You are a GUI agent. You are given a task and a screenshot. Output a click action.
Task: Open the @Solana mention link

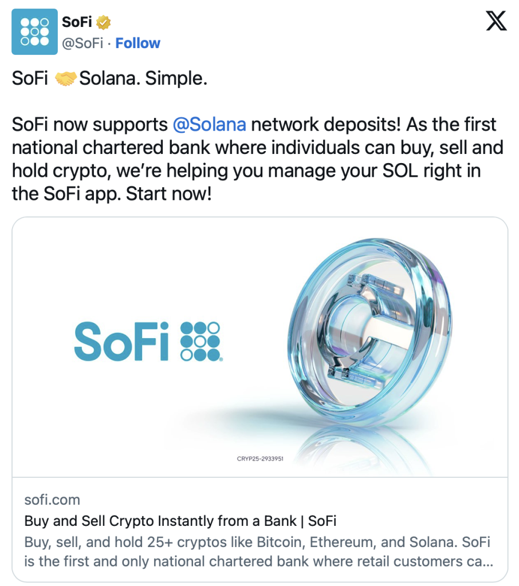pyautogui.click(x=209, y=124)
